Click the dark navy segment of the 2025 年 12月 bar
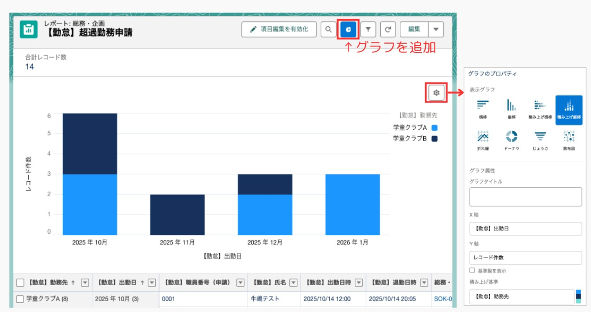This screenshot has height=312, width=591. (265, 184)
